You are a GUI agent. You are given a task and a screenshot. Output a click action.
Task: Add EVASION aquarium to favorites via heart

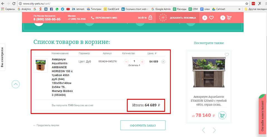(227, 54)
